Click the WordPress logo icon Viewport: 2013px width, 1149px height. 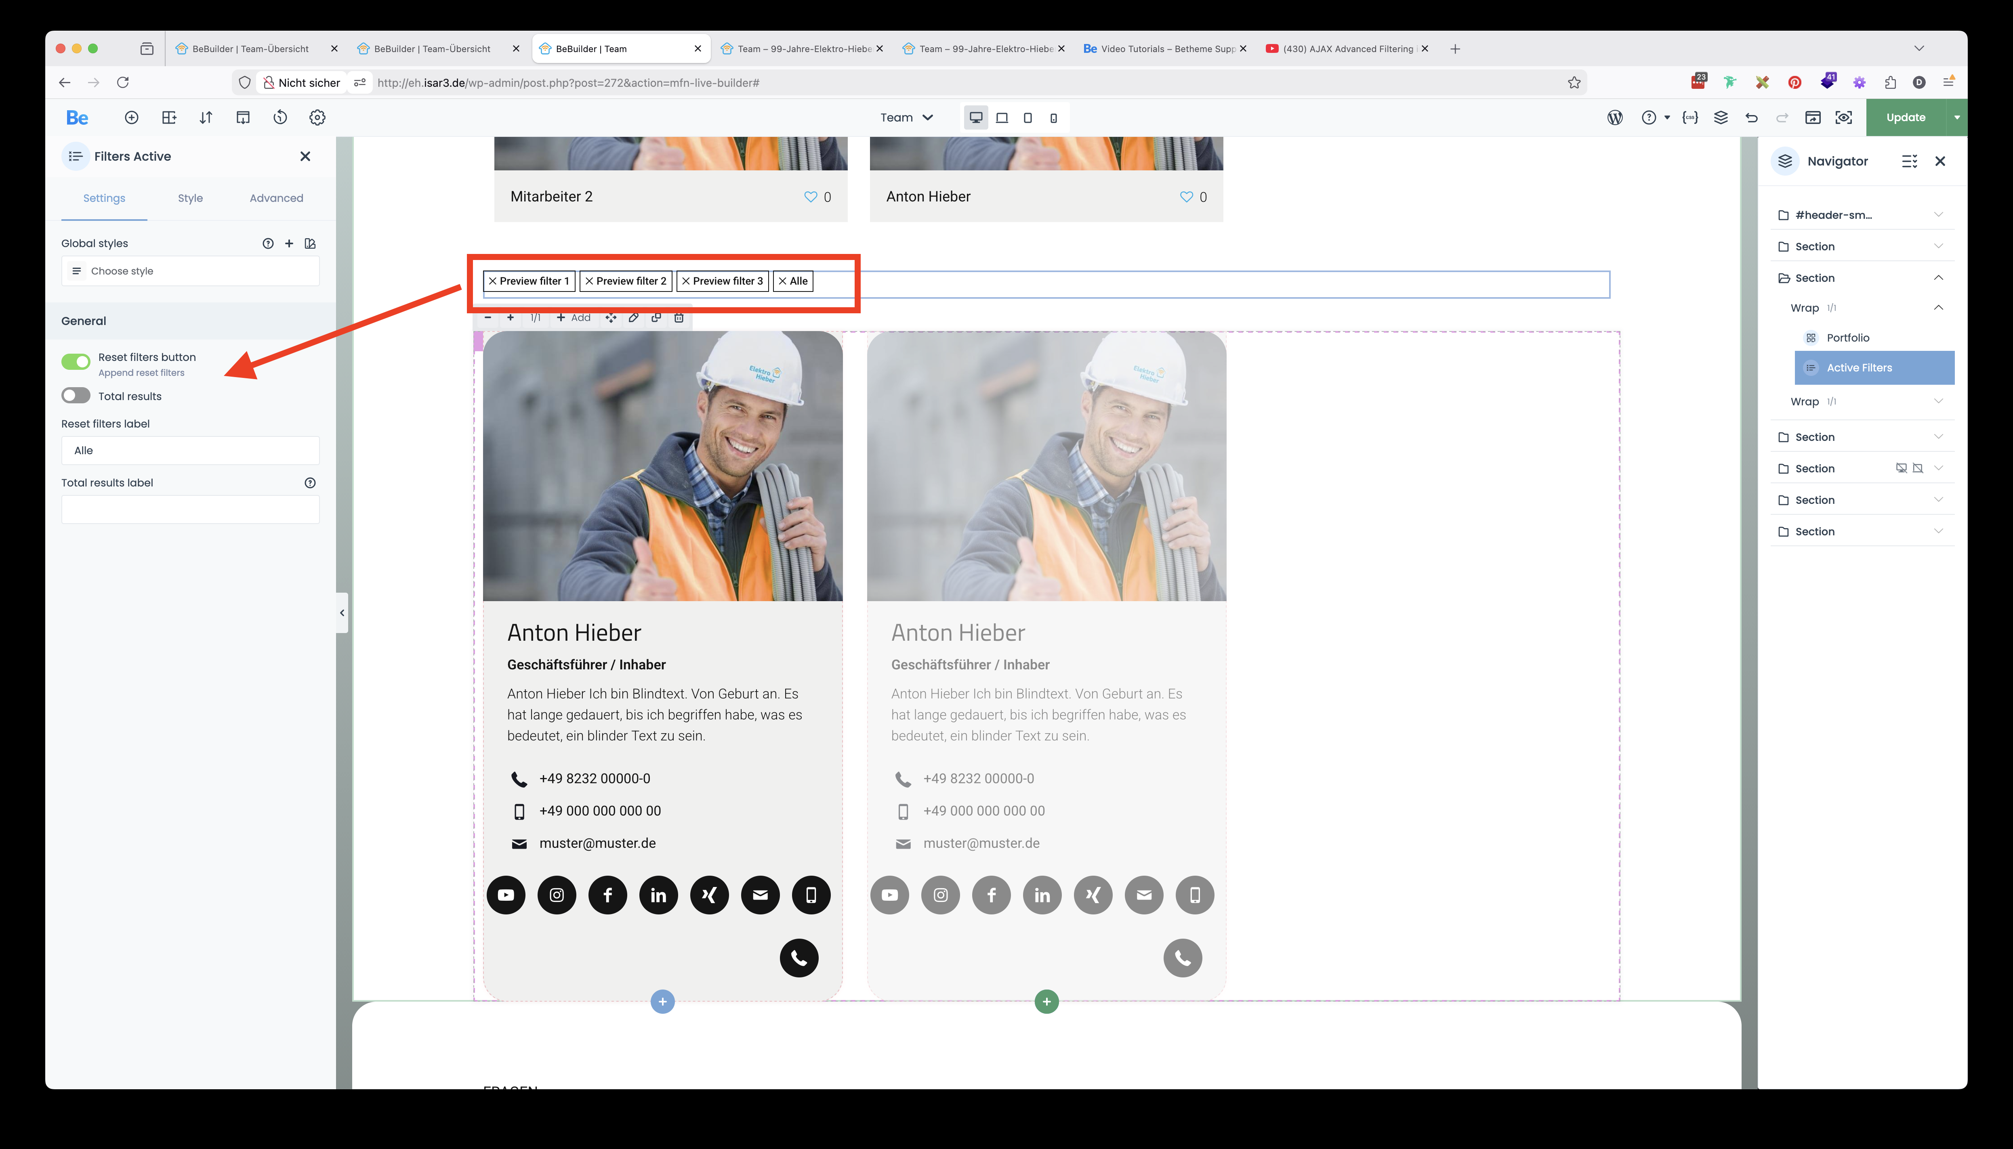pyautogui.click(x=1615, y=117)
